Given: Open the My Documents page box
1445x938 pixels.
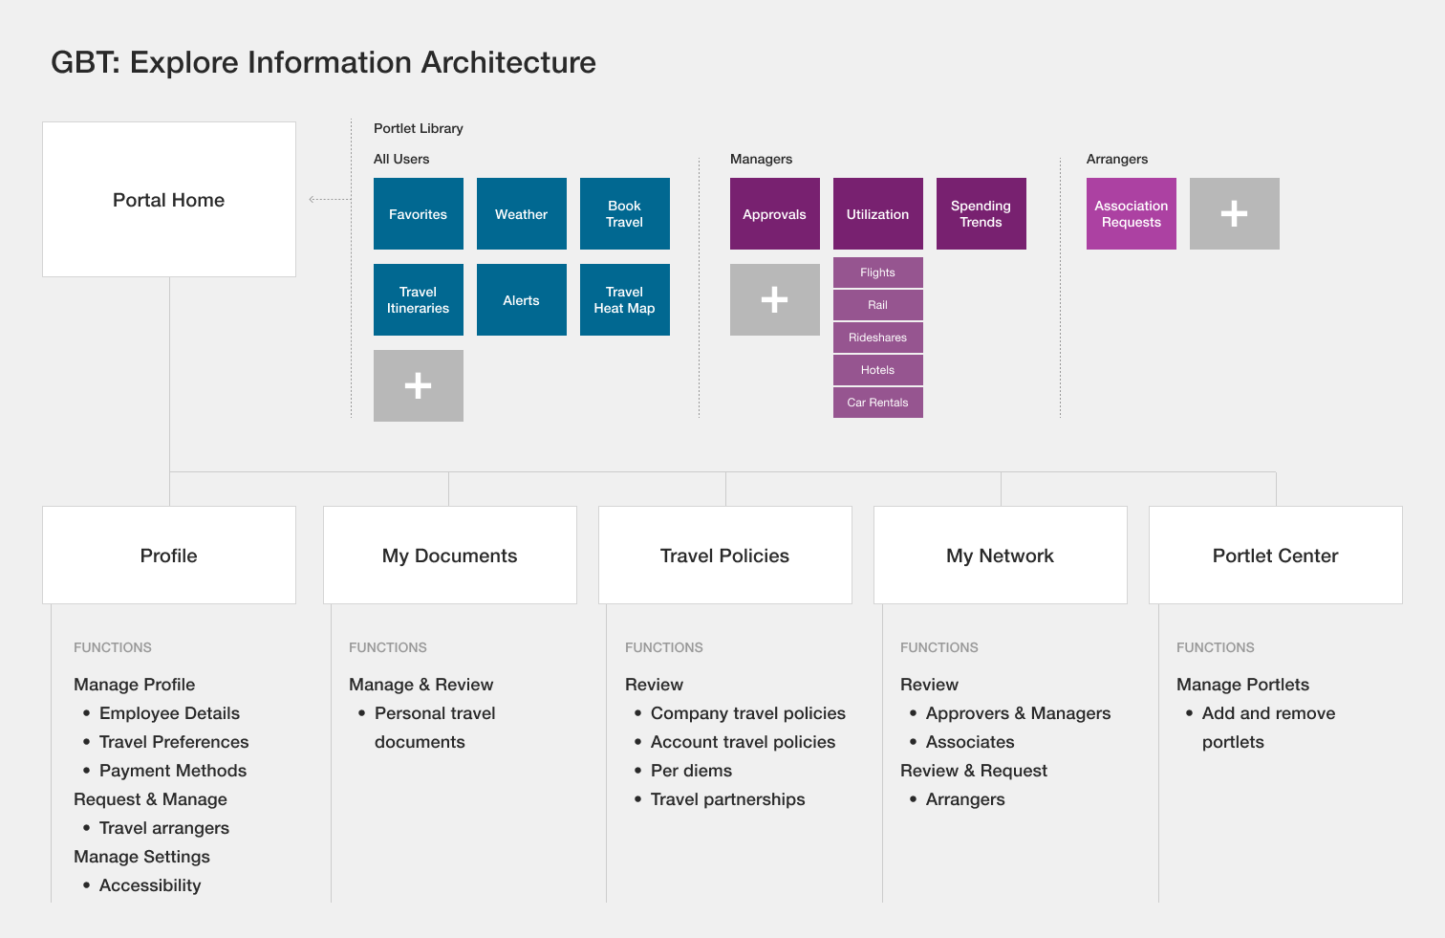Looking at the screenshot, I should coord(450,556).
